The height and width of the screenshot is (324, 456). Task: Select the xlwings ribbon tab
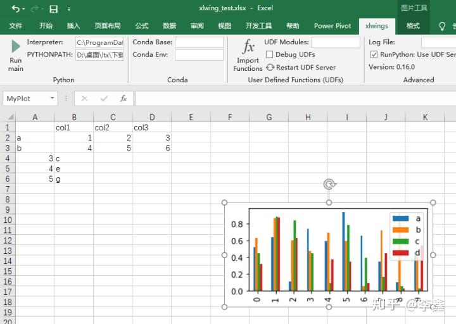[x=377, y=26]
